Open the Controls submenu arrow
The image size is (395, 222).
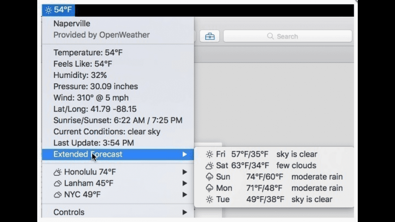click(184, 212)
